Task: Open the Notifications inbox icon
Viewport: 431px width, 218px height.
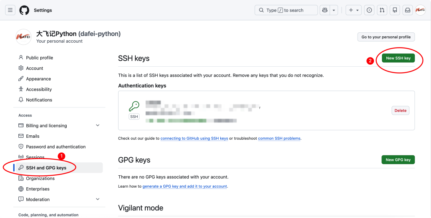Action: [407, 10]
